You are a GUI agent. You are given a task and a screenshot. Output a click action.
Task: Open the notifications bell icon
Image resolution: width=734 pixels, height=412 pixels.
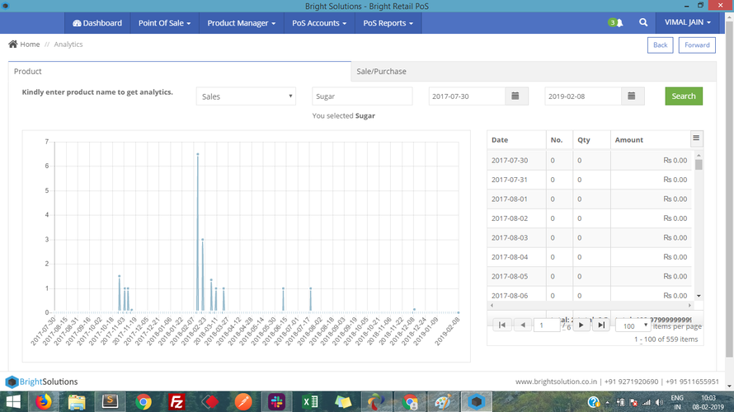[619, 22]
